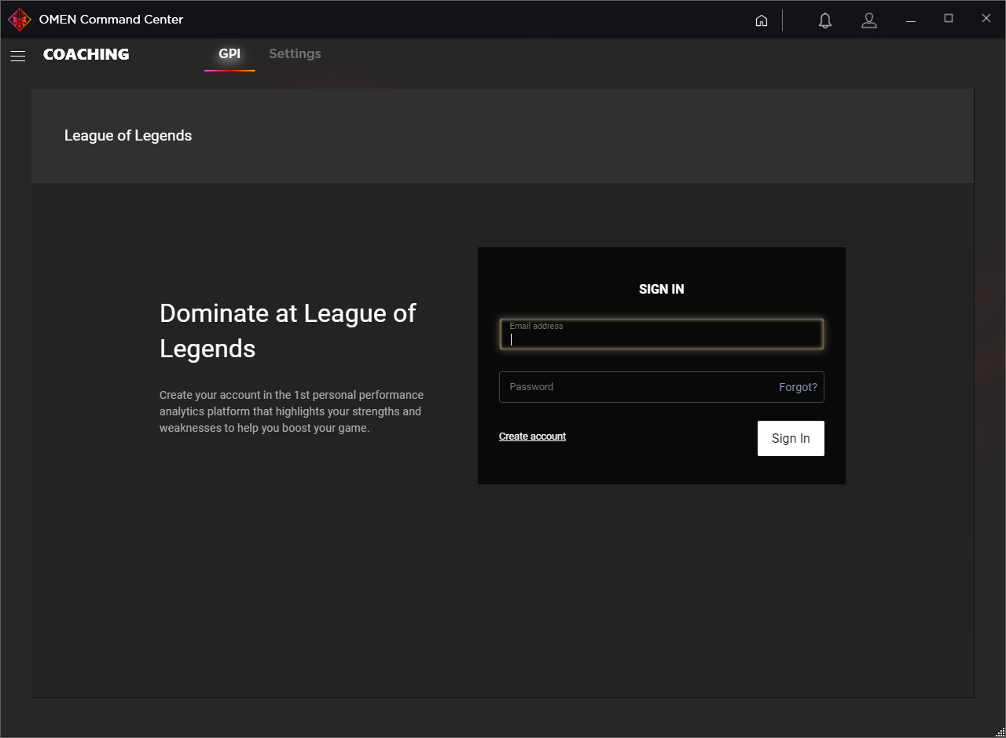Screen dimensions: 1006x738
Task: Switch to the Settings tab
Action: [295, 54]
